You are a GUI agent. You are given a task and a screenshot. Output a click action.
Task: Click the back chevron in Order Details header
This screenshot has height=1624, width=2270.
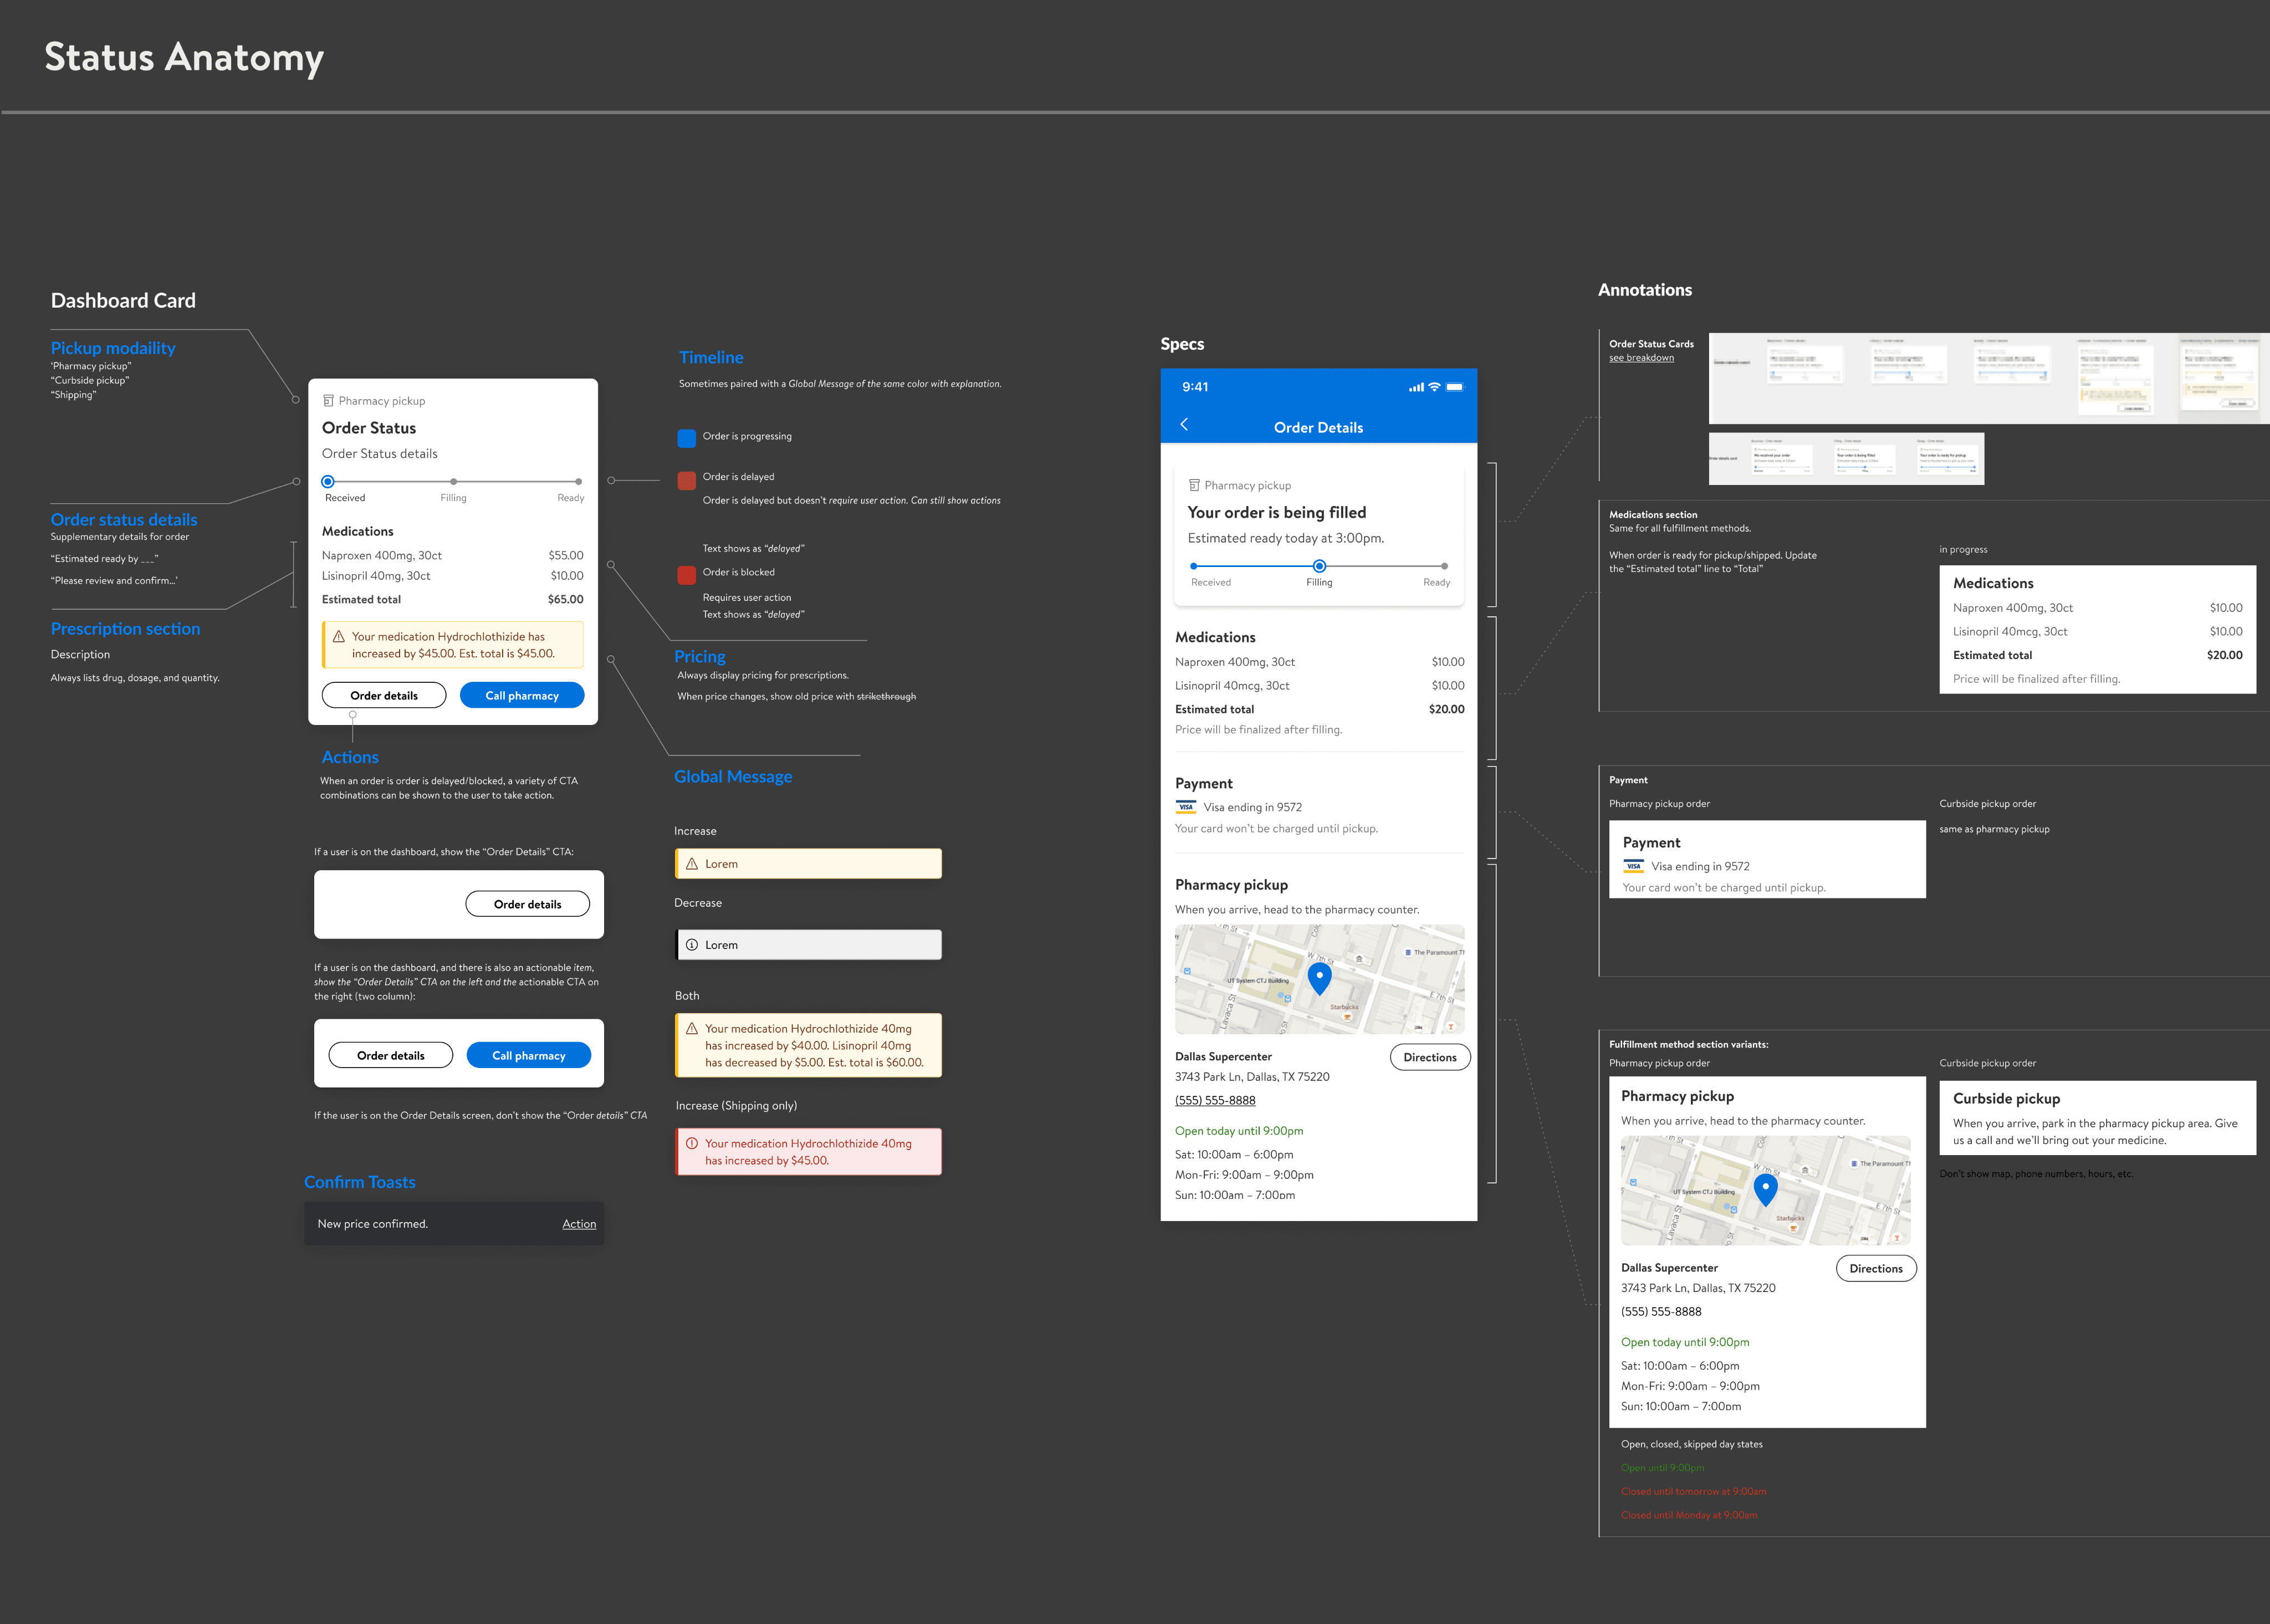pyautogui.click(x=1184, y=424)
